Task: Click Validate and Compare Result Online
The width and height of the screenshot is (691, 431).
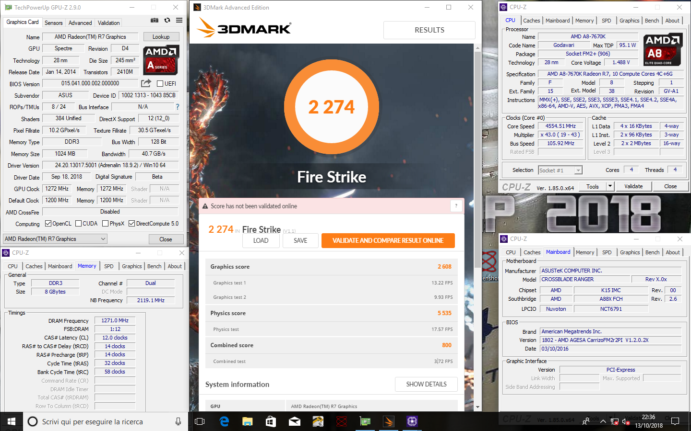Action: pos(388,240)
